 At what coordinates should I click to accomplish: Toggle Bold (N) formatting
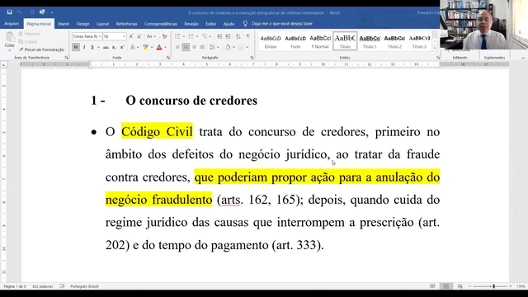[x=76, y=48]
